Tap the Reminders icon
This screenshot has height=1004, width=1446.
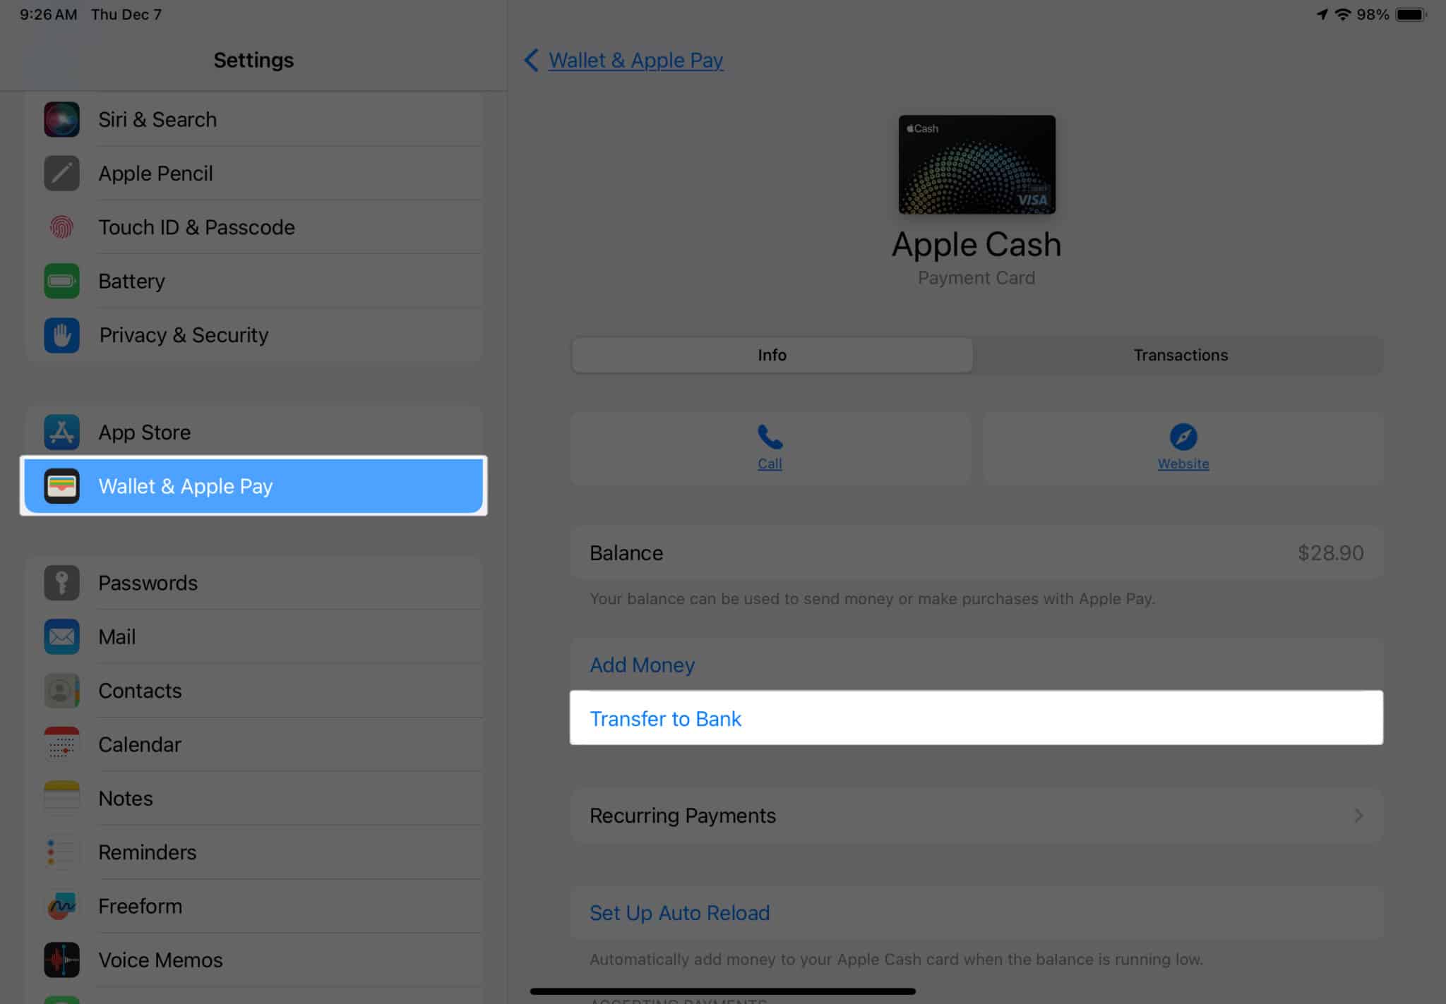(x=61, y=852)
